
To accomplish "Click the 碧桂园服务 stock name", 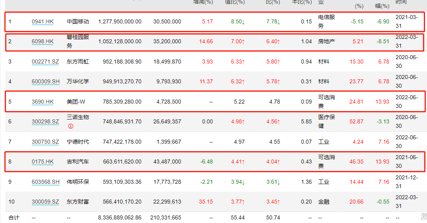I will pos(77,42).
